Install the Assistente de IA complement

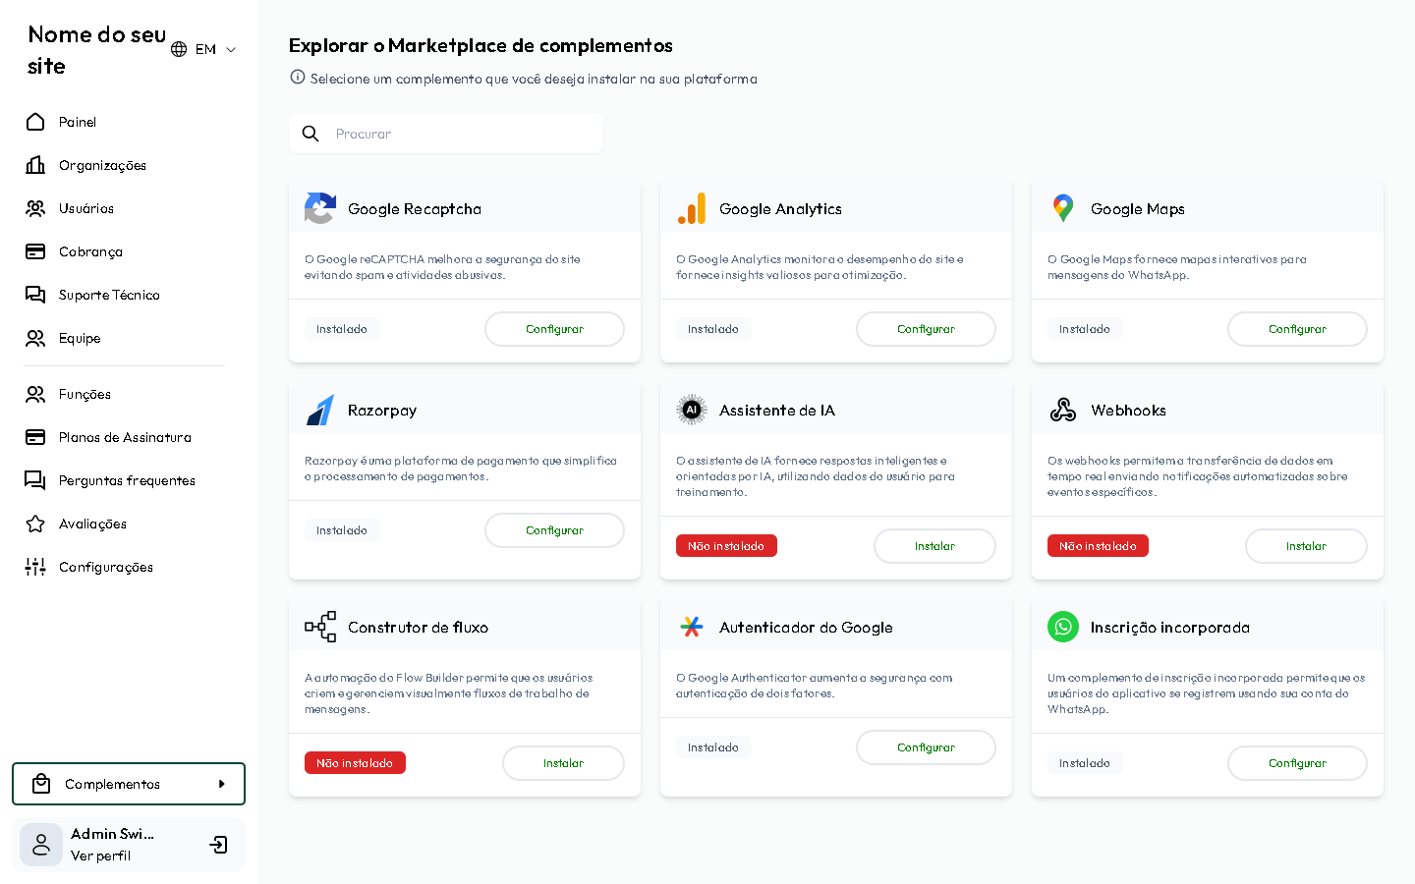934,546
